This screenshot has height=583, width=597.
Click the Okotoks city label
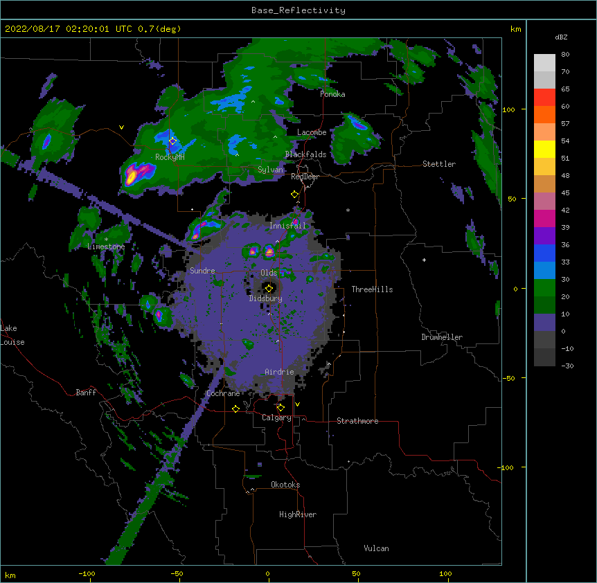(285, 485)
